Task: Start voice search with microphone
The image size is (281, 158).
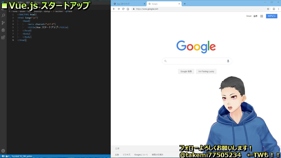Action: coord(228,61)
